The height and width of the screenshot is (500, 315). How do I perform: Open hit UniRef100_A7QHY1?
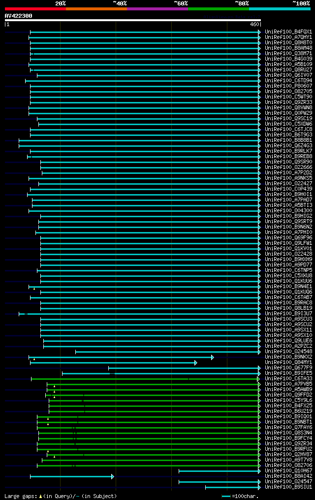pyautogui.click(x=288, y=37)
